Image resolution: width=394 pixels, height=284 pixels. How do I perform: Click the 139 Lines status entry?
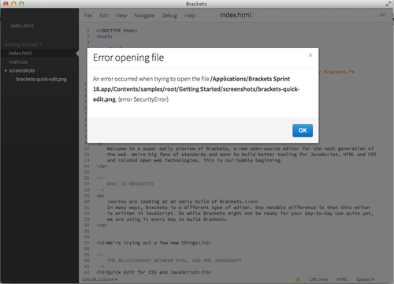(x=318, y=279)
